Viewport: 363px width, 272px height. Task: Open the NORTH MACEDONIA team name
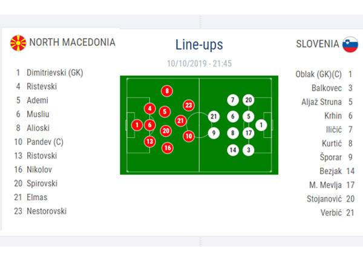tap(72, 43)
